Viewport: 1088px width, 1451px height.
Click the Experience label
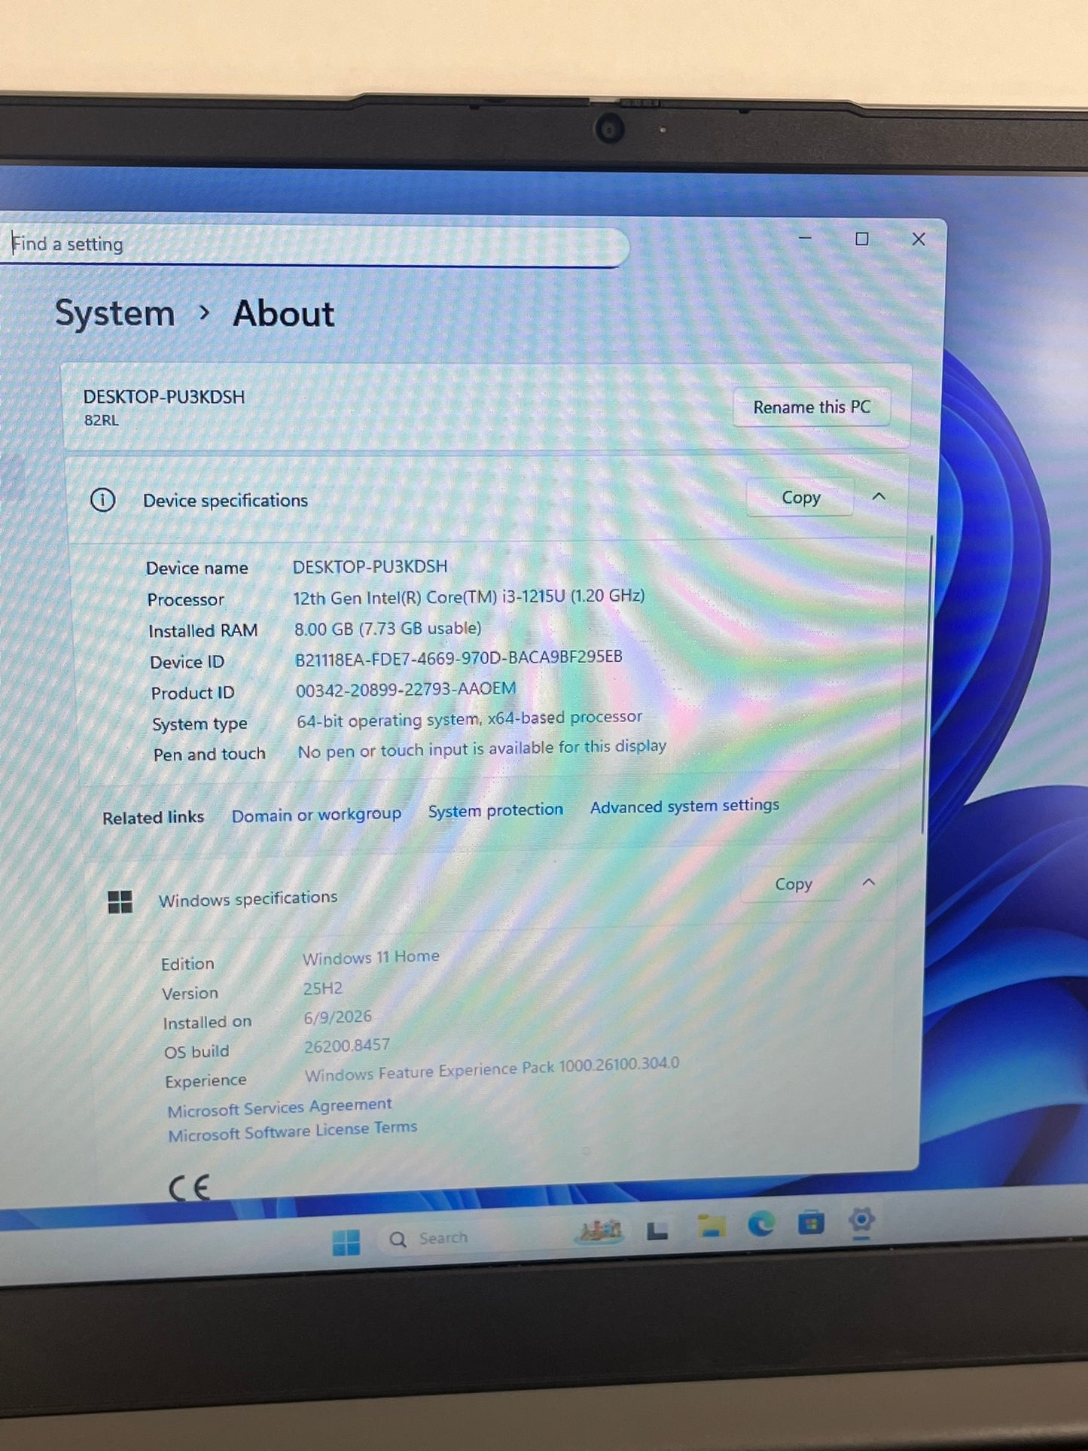point(206,1081)
